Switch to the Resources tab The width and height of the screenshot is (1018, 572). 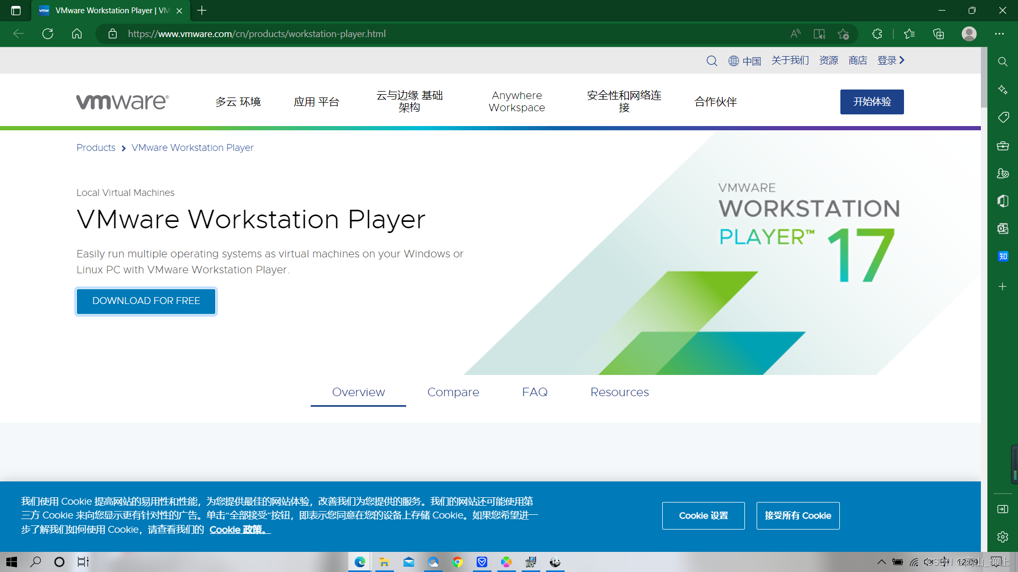pyautogui.click(x=620, y=392)
